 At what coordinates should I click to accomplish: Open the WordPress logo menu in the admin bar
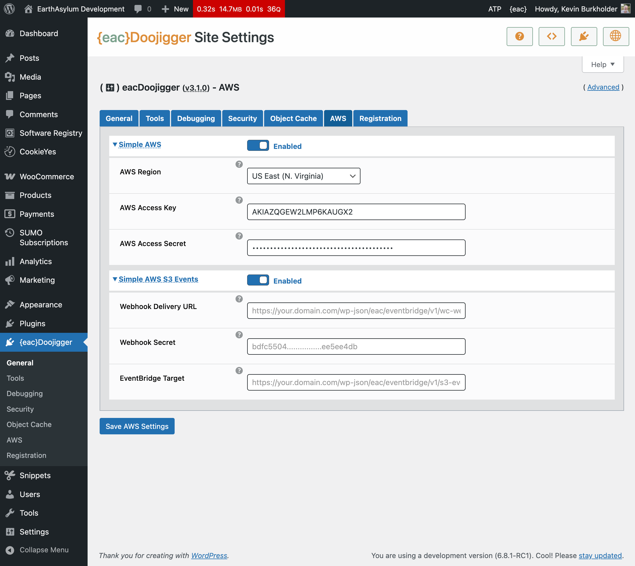point(9,9)
